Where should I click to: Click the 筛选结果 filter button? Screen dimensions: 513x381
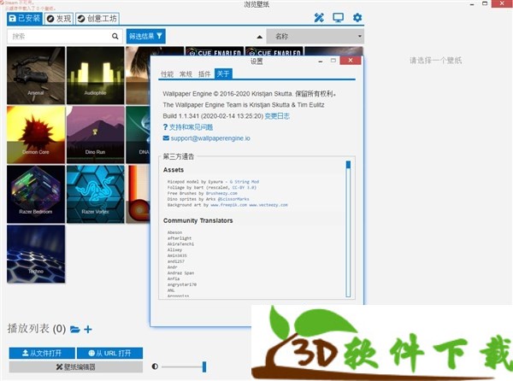[x=146, y=36]
